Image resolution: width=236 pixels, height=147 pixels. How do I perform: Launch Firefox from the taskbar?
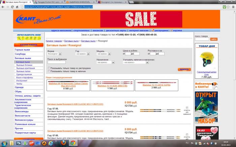coord(63,143)
